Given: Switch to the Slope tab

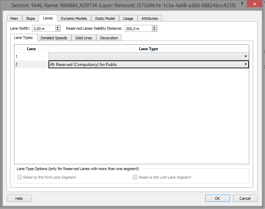Looking at the screenshot, I should [x=30, y=18].
